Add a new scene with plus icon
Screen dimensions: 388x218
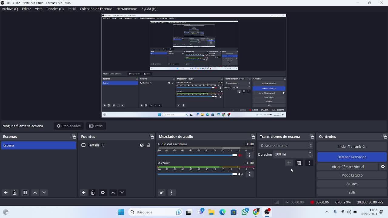click(5, 193)
